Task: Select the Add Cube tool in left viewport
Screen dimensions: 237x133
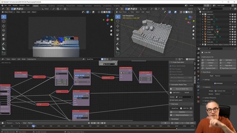Action: point(4,53)
